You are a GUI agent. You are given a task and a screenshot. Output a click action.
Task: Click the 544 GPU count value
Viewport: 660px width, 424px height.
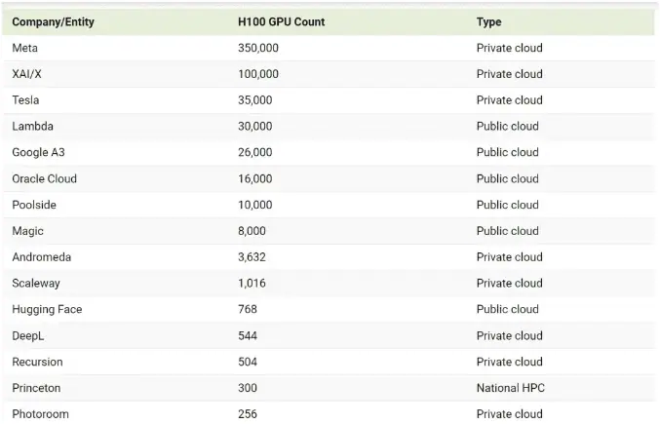coord(248,335)
